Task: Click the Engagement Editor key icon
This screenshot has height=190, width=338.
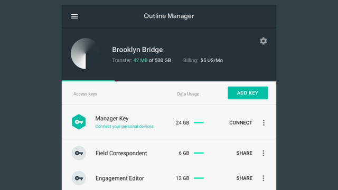Action: [x=79, y=178]
